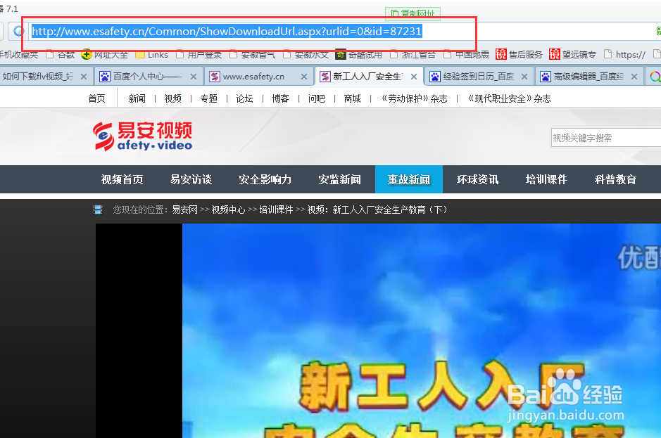
Task: Click 视频中心 in the breadcrumb
Action: click(228, 210)
